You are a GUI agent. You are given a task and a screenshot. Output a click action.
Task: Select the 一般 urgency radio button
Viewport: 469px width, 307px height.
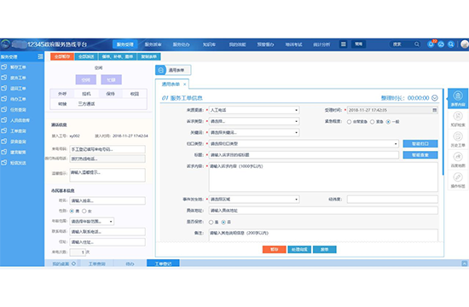pyautogui.click(x=388, y=122)
